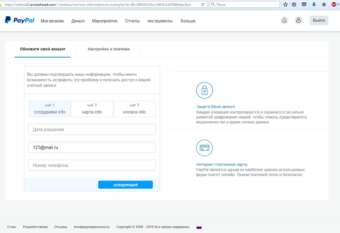Viewport: 340px width, 233px height.
Task: Go to the browser home page icon
Action: click(x=324, y=4)
